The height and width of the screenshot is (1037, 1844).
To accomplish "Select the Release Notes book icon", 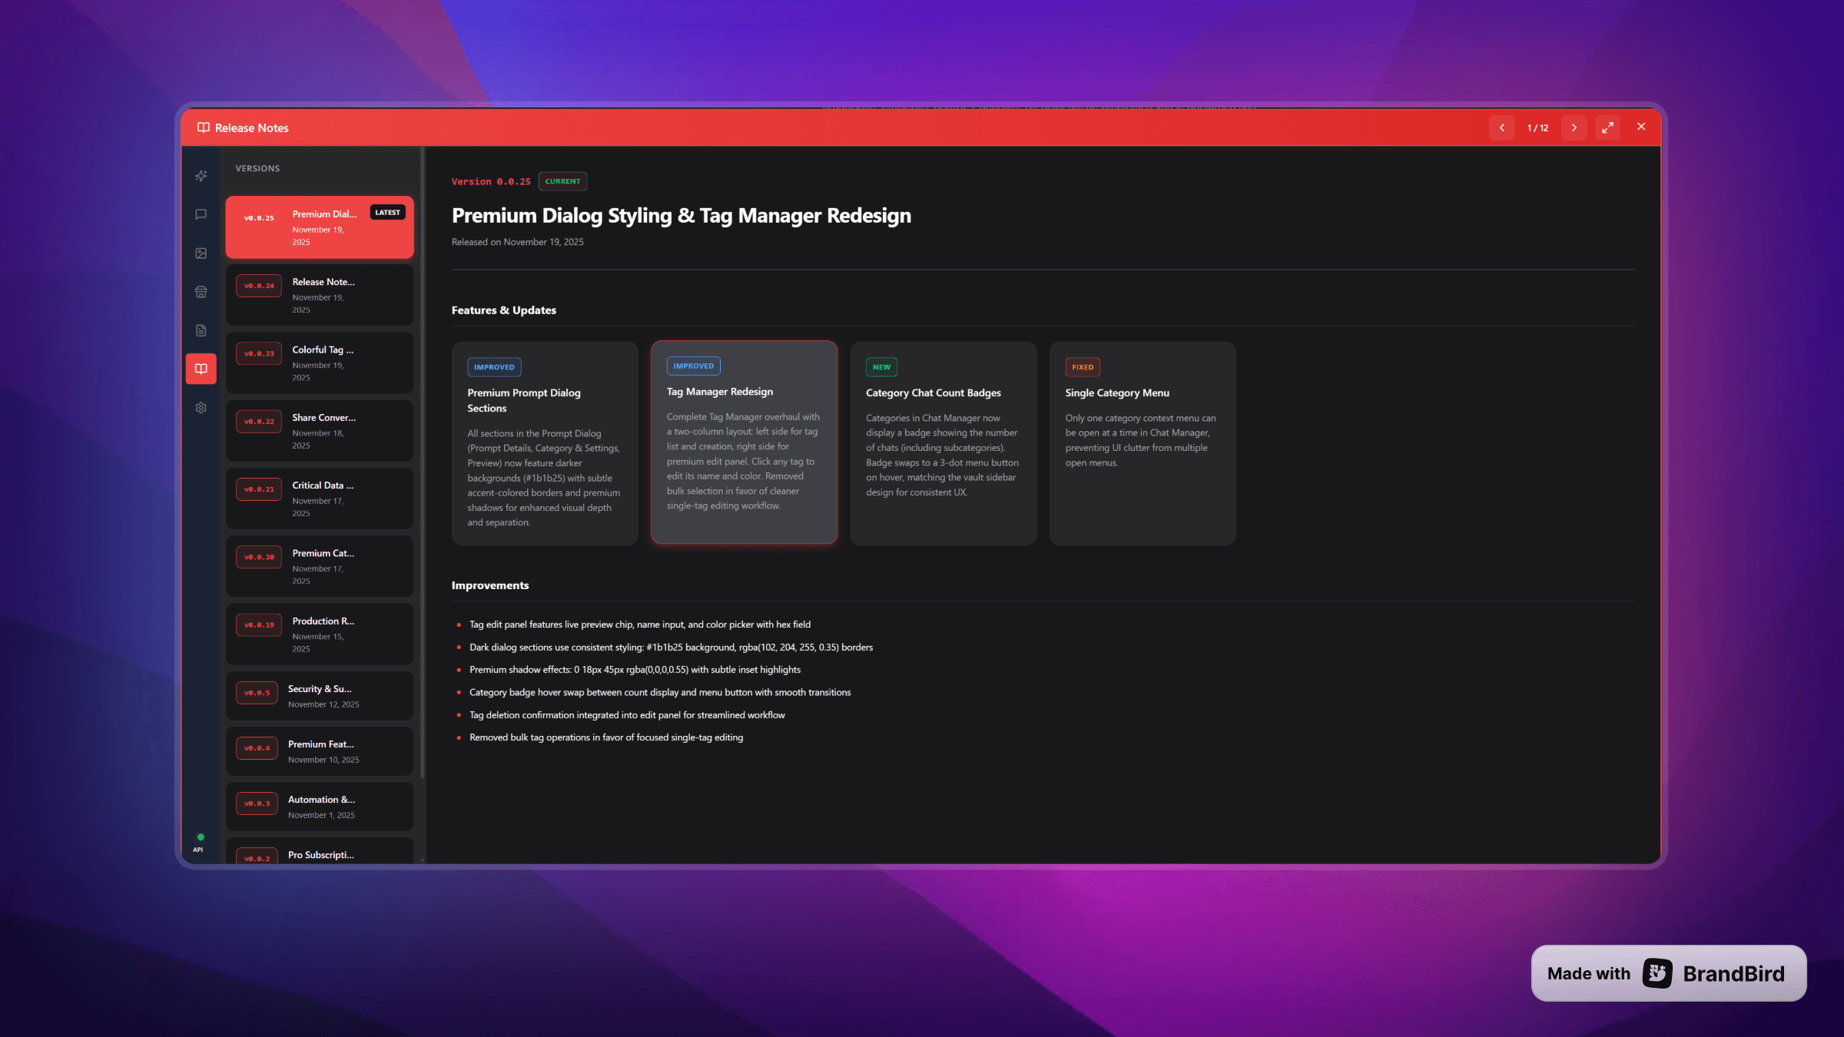I will [201, 369].
